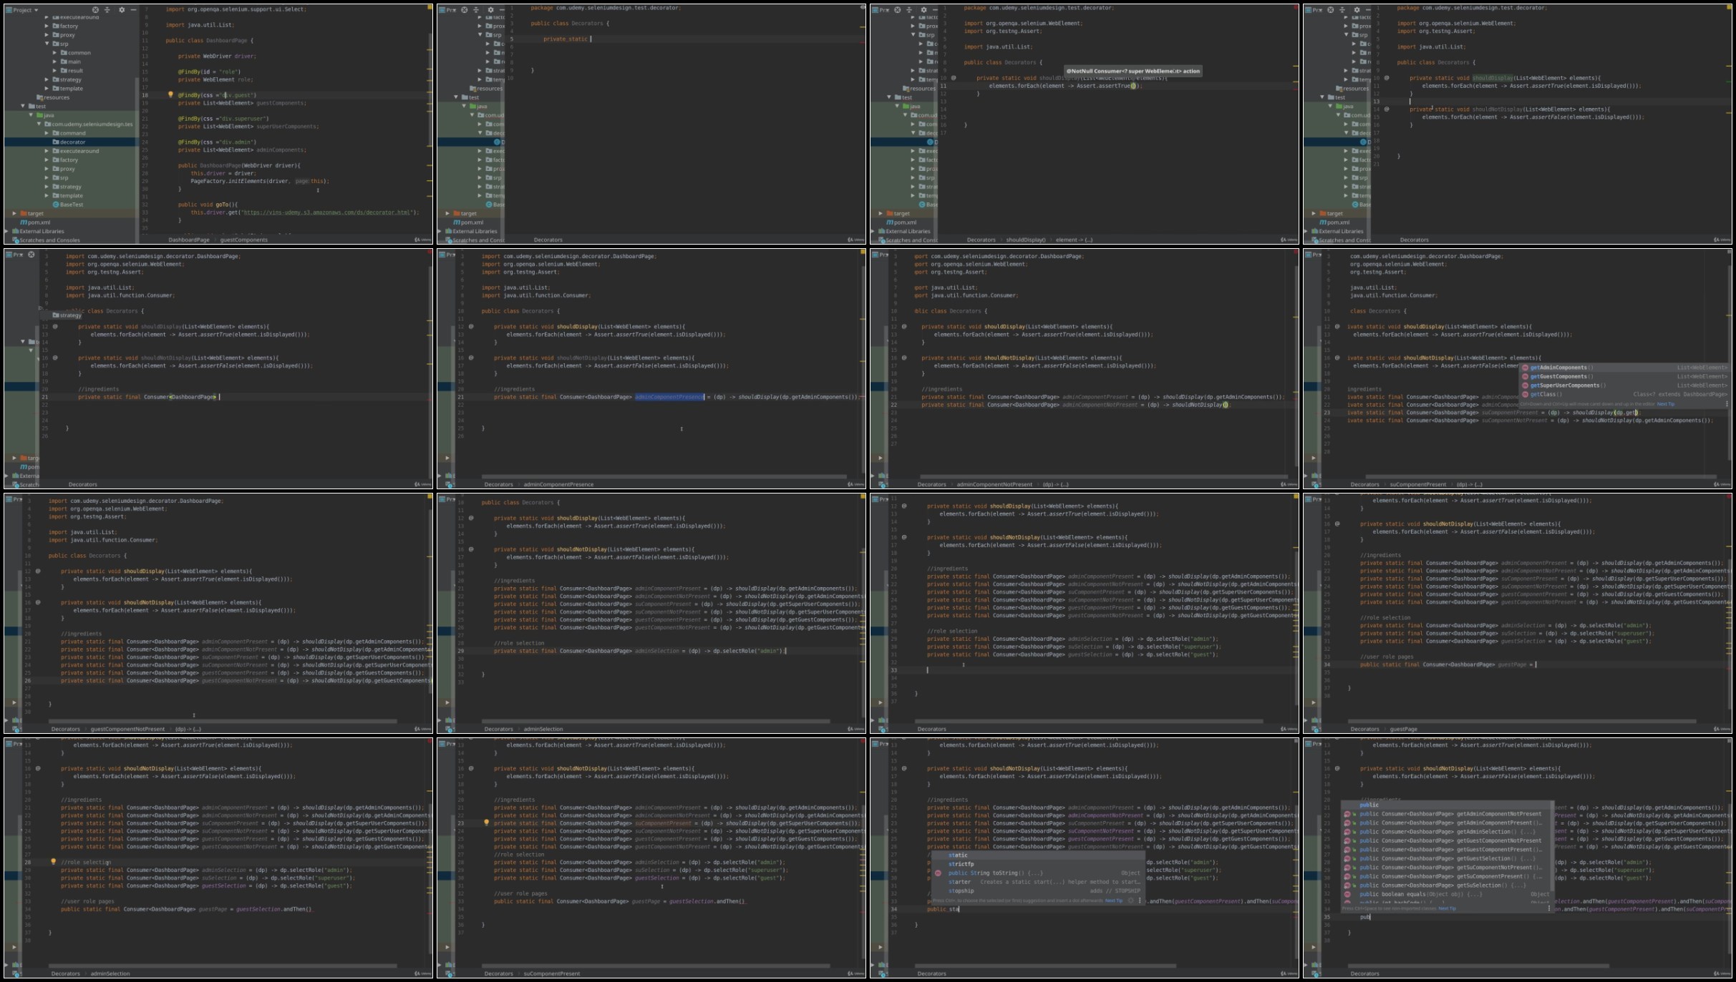Expand the command folder in the test package
Image resolution: width=1736 pixels, height=982 pixels.
47,133
